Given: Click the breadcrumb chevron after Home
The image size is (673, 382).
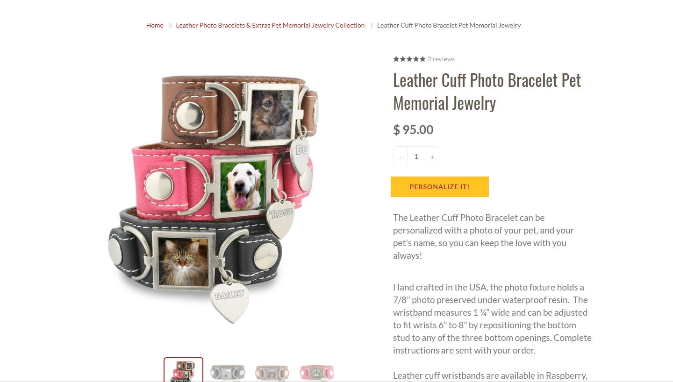Looking at the screenshot, I should pos(170,25).
